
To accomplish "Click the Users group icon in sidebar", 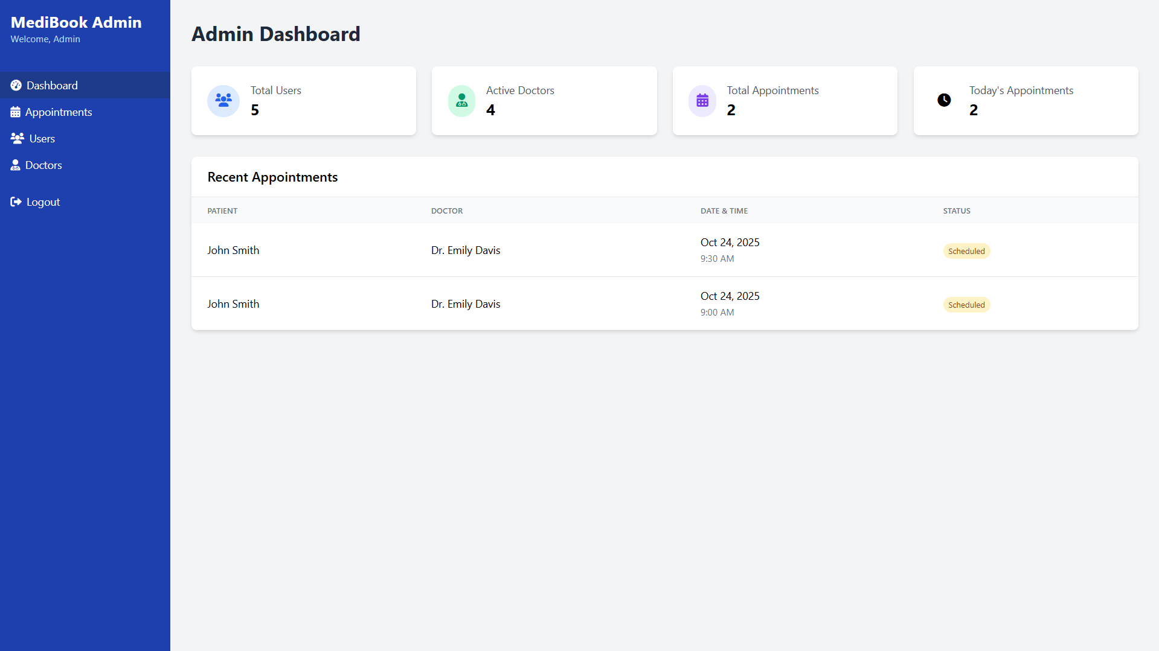I will [18, 139].
